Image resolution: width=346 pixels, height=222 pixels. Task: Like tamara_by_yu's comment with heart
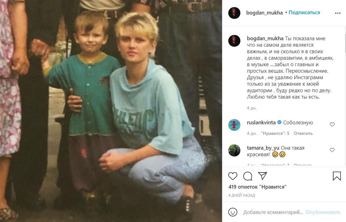pyautogui.click(x=332, y=150)
